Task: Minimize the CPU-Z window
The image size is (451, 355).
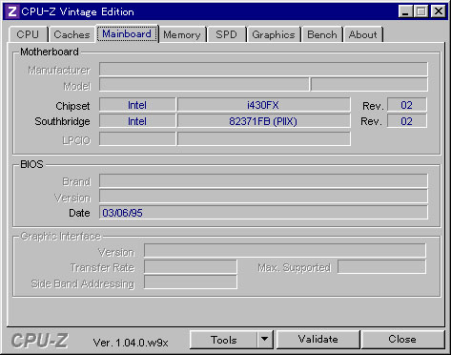Action: [405, 11]
